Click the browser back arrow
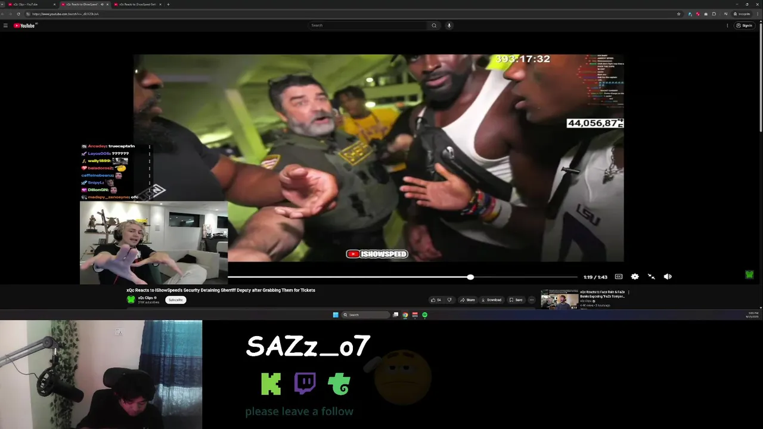The width and height of the screenshot is (763, 429). (x=4, y=14)
